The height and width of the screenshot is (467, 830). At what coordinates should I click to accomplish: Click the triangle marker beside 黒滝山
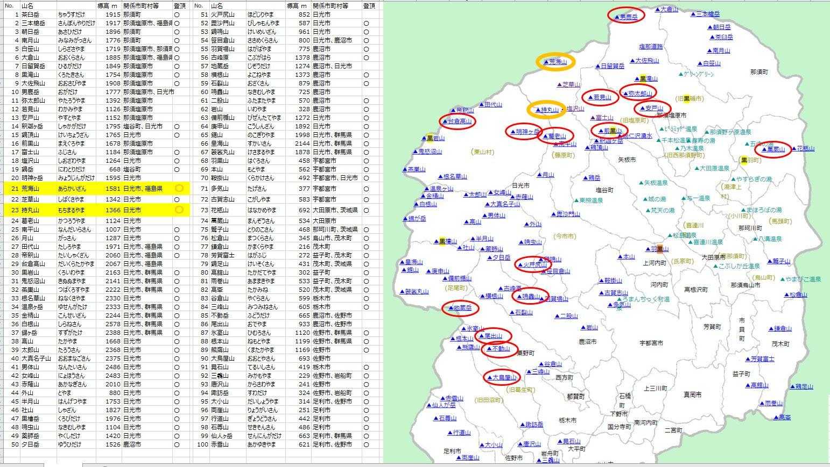[x=636, y=79]
